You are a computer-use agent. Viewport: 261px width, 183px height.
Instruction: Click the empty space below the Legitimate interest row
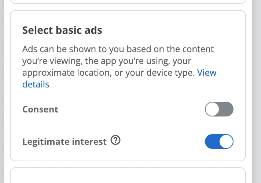click(128, 154)
